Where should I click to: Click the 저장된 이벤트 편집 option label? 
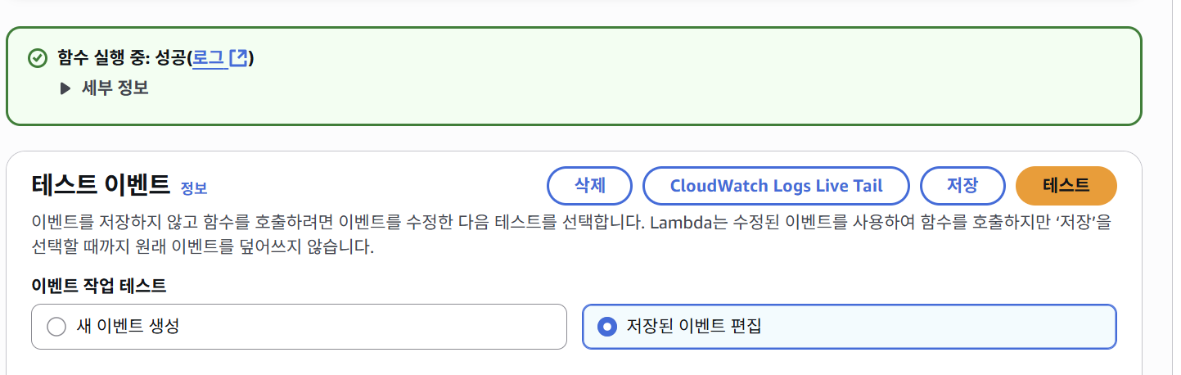coord(692,327)
